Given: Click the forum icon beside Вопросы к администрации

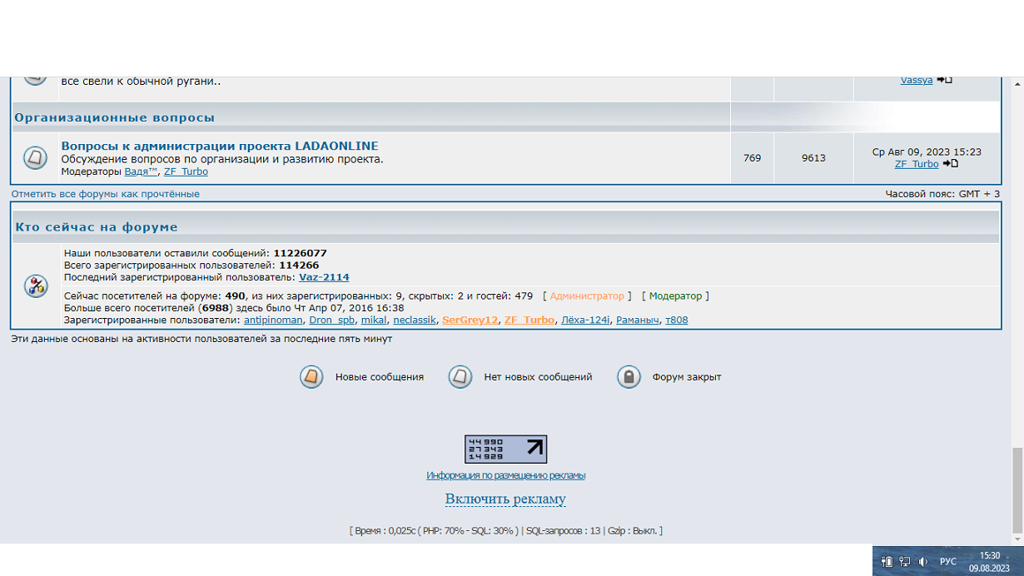Looking at the screenshot, I should (35, 157).
